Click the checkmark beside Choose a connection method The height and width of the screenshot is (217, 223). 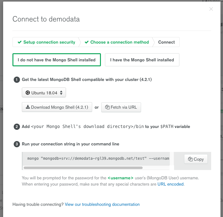(87, 42)
